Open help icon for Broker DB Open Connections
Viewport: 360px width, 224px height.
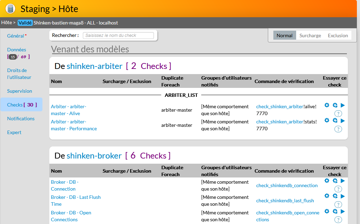[x=338, y=220]
